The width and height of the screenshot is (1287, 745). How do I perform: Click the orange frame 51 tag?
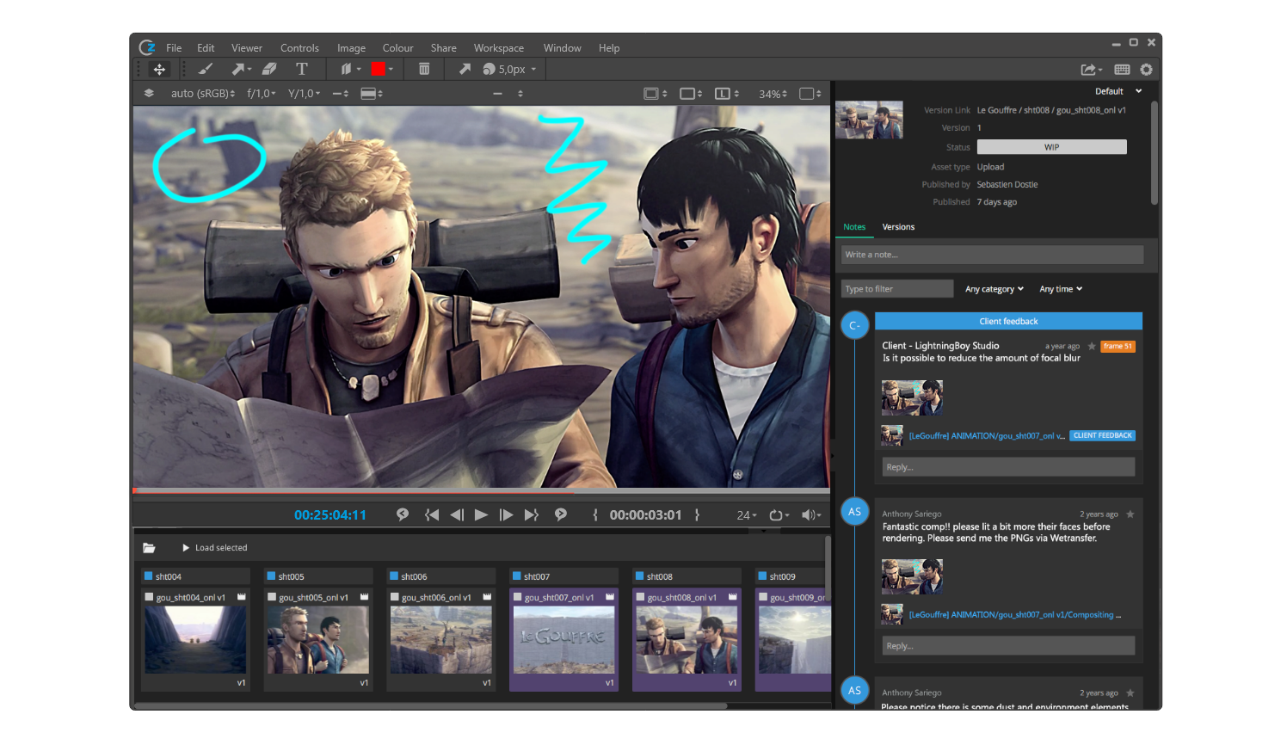1118,346
